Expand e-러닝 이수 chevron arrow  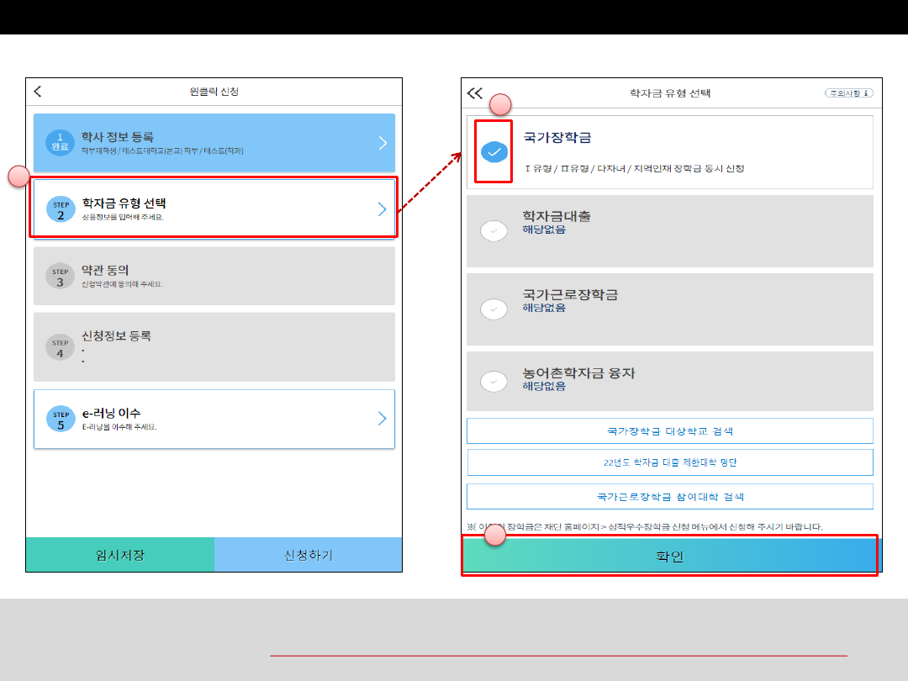pyautogui.click(x=383, y=419)
